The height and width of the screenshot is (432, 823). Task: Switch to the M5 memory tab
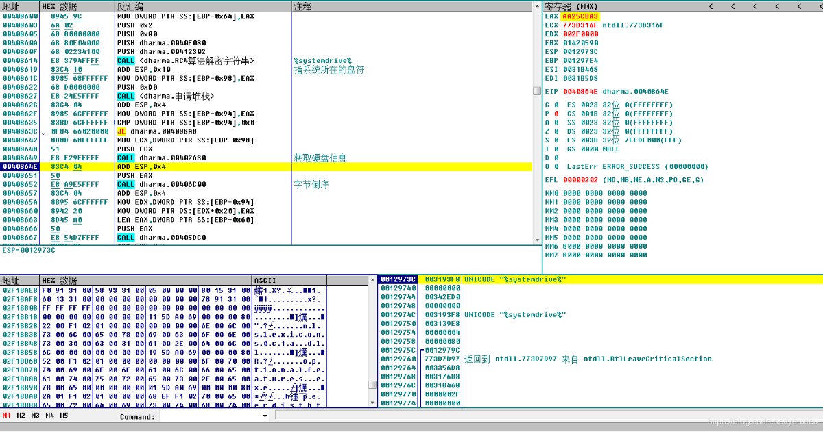[x=64, y=416]
